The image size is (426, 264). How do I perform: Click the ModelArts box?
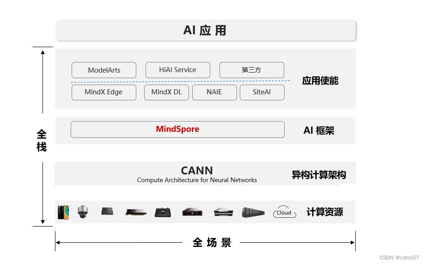click(x=104, y=70)
